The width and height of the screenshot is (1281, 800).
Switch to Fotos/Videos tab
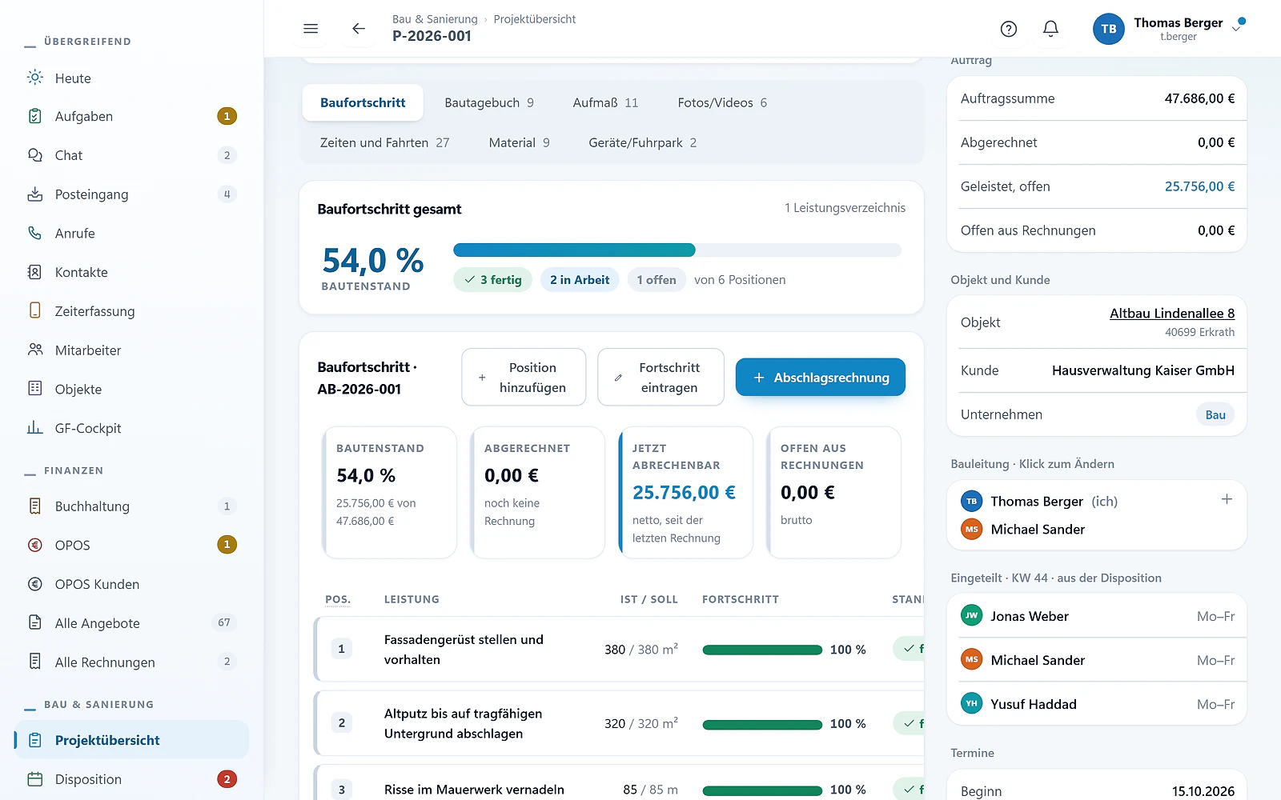pos(722,102)
